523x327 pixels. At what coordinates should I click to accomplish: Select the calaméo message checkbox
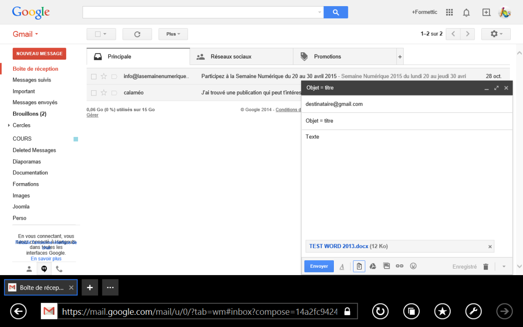[94, 93]
